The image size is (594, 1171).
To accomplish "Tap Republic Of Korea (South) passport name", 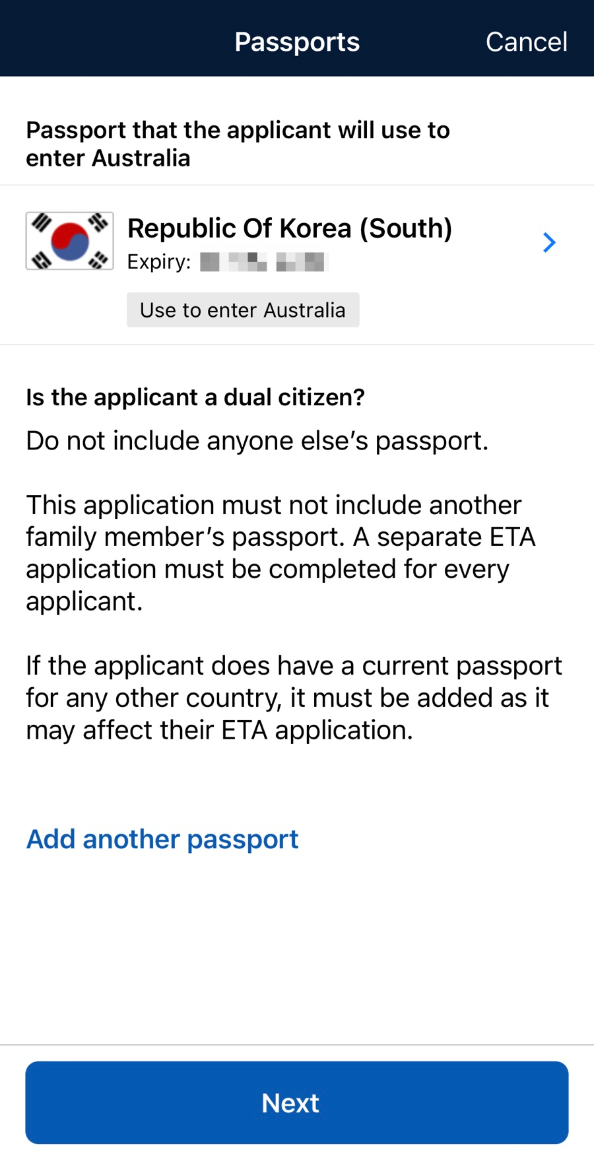I will (x=290, y=228).
